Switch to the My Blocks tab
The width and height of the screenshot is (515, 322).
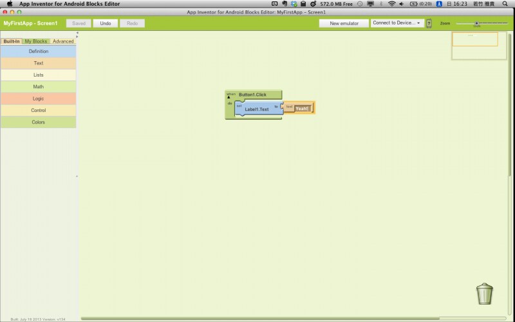35,41
